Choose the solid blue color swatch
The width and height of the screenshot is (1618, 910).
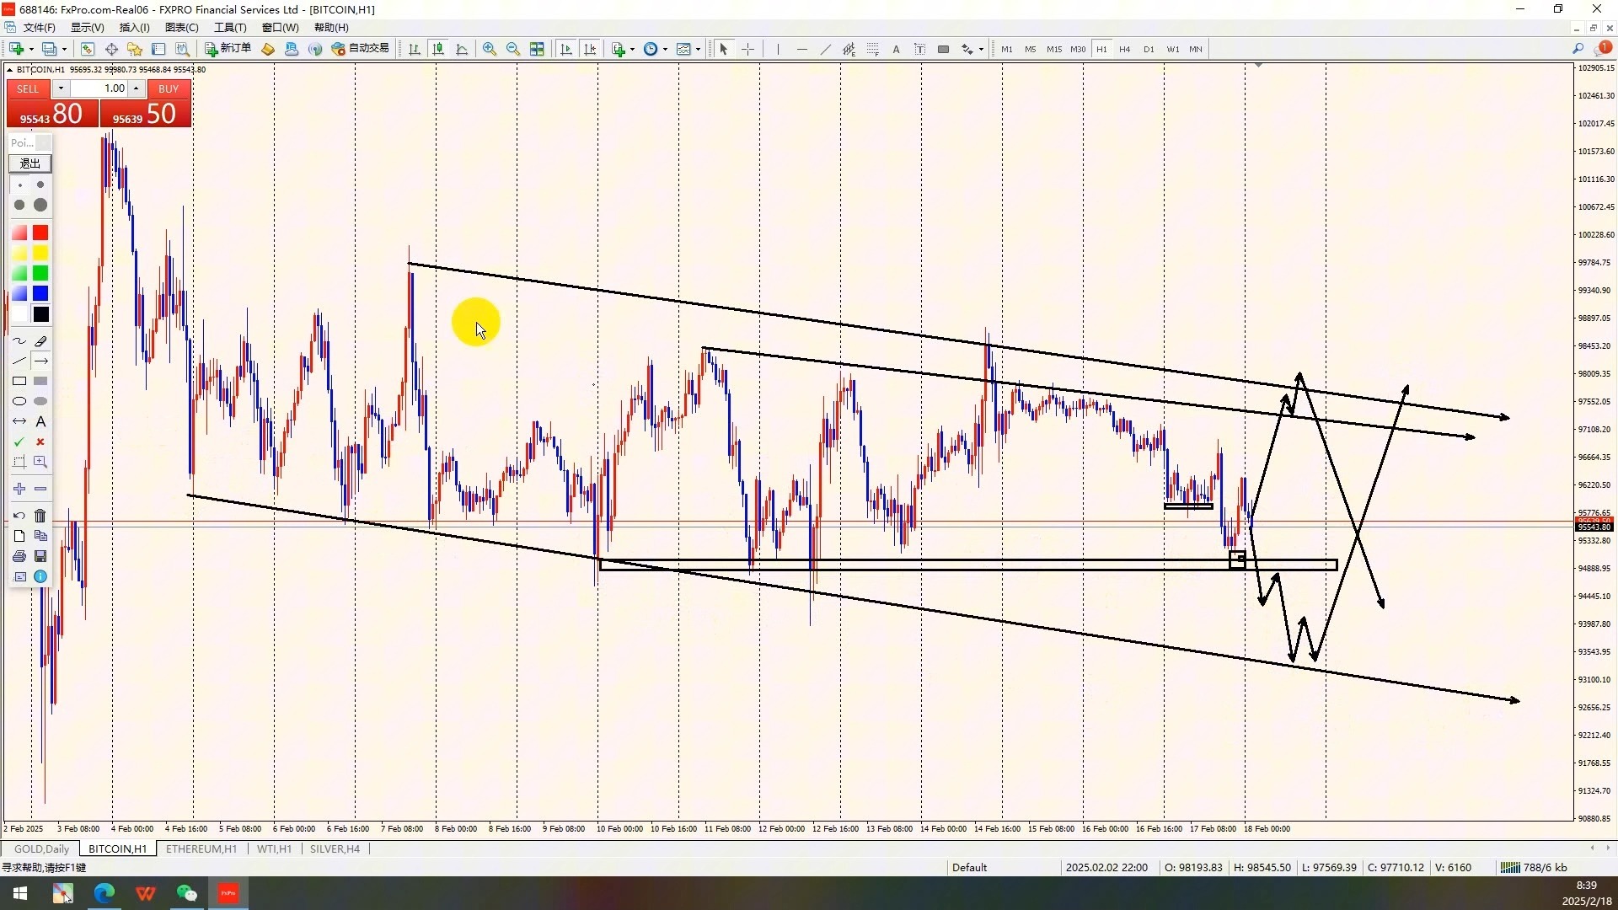pos(40,293)
